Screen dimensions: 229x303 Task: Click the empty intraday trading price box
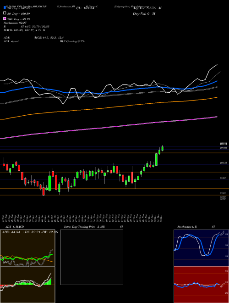tap(92, 257)
